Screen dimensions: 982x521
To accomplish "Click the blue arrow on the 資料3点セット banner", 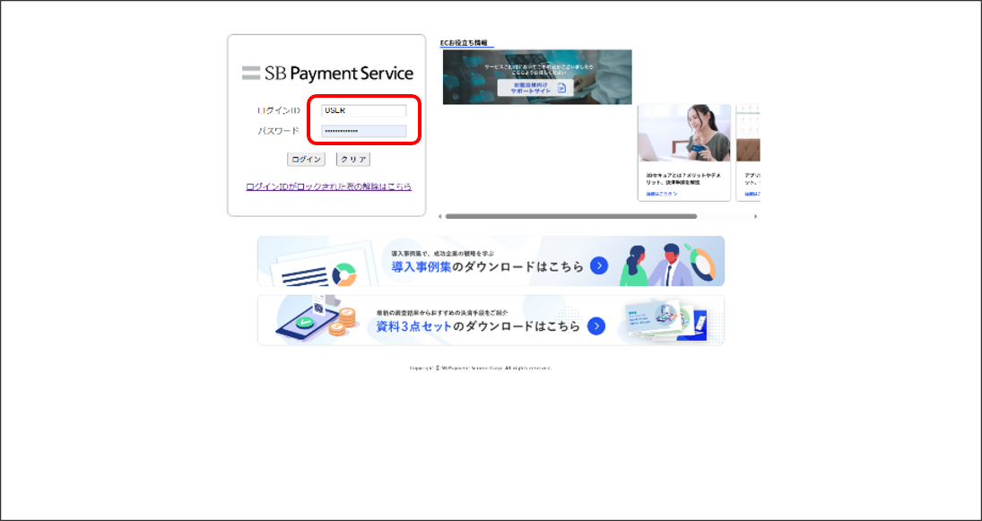I will [596, 326].
